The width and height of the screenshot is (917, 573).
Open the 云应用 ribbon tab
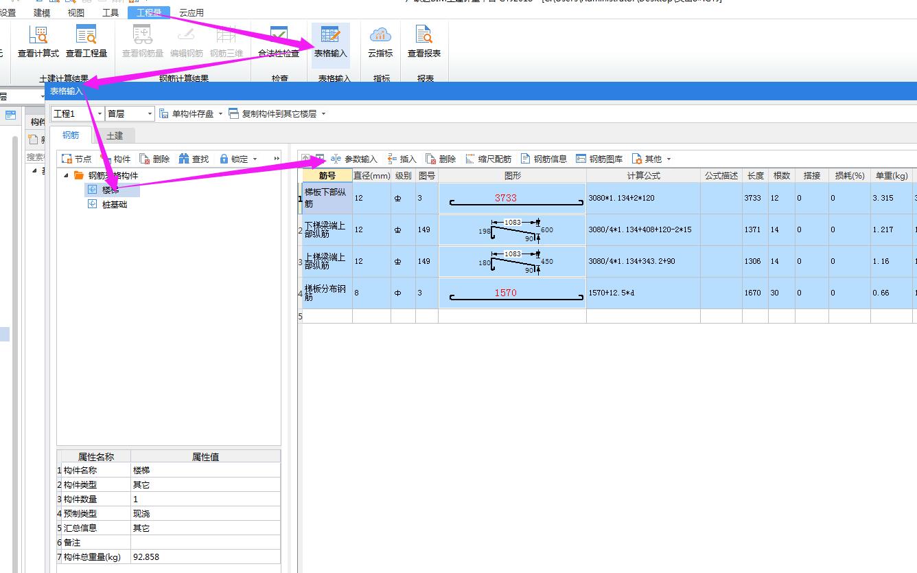click(191, 12)
